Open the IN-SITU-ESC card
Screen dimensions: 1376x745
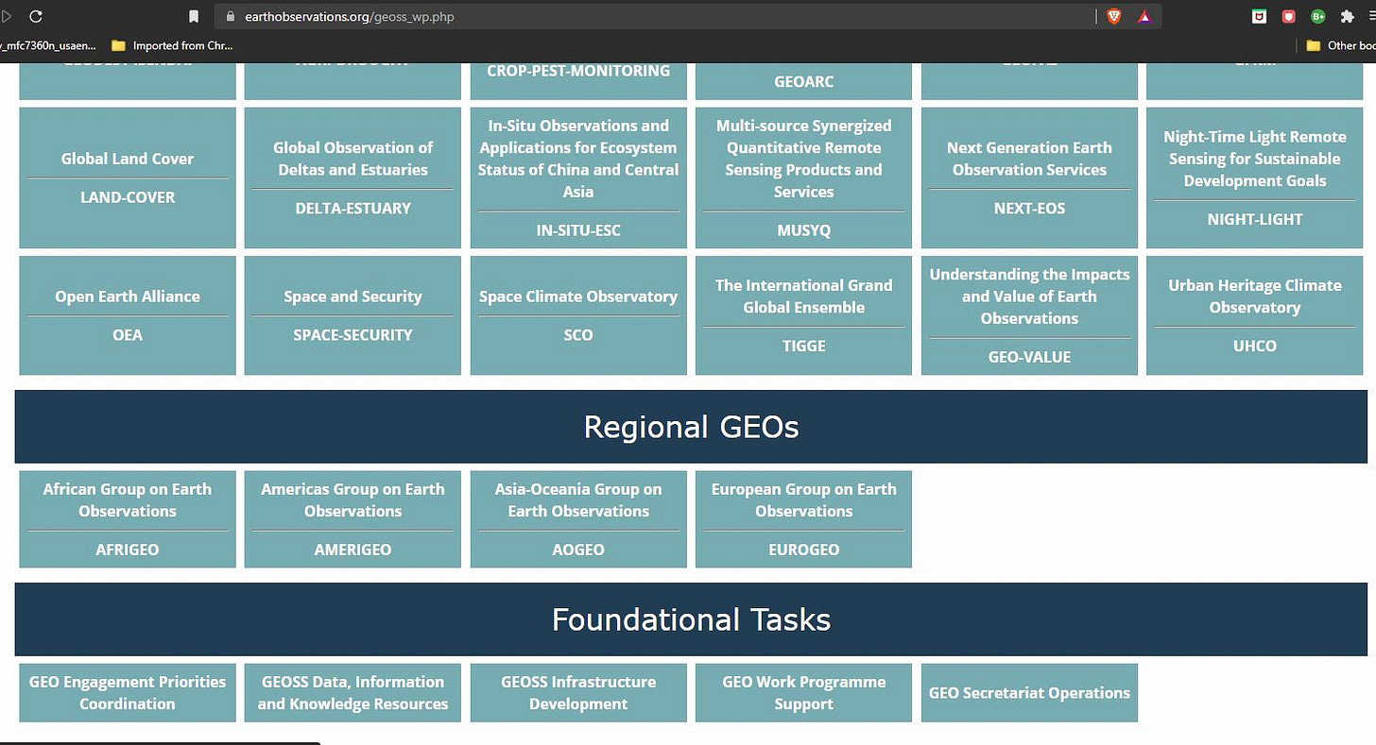[x=578, y=178]
